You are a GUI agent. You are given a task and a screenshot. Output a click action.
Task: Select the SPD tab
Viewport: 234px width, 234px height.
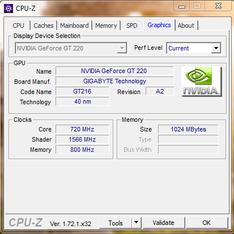pos(132,25)
